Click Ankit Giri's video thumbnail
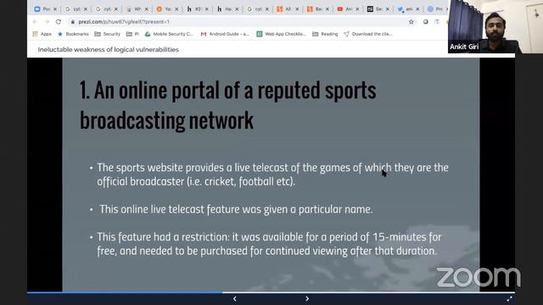Image resolution: width=543 pixels, height=305 pixels. (x=495, y=26)
